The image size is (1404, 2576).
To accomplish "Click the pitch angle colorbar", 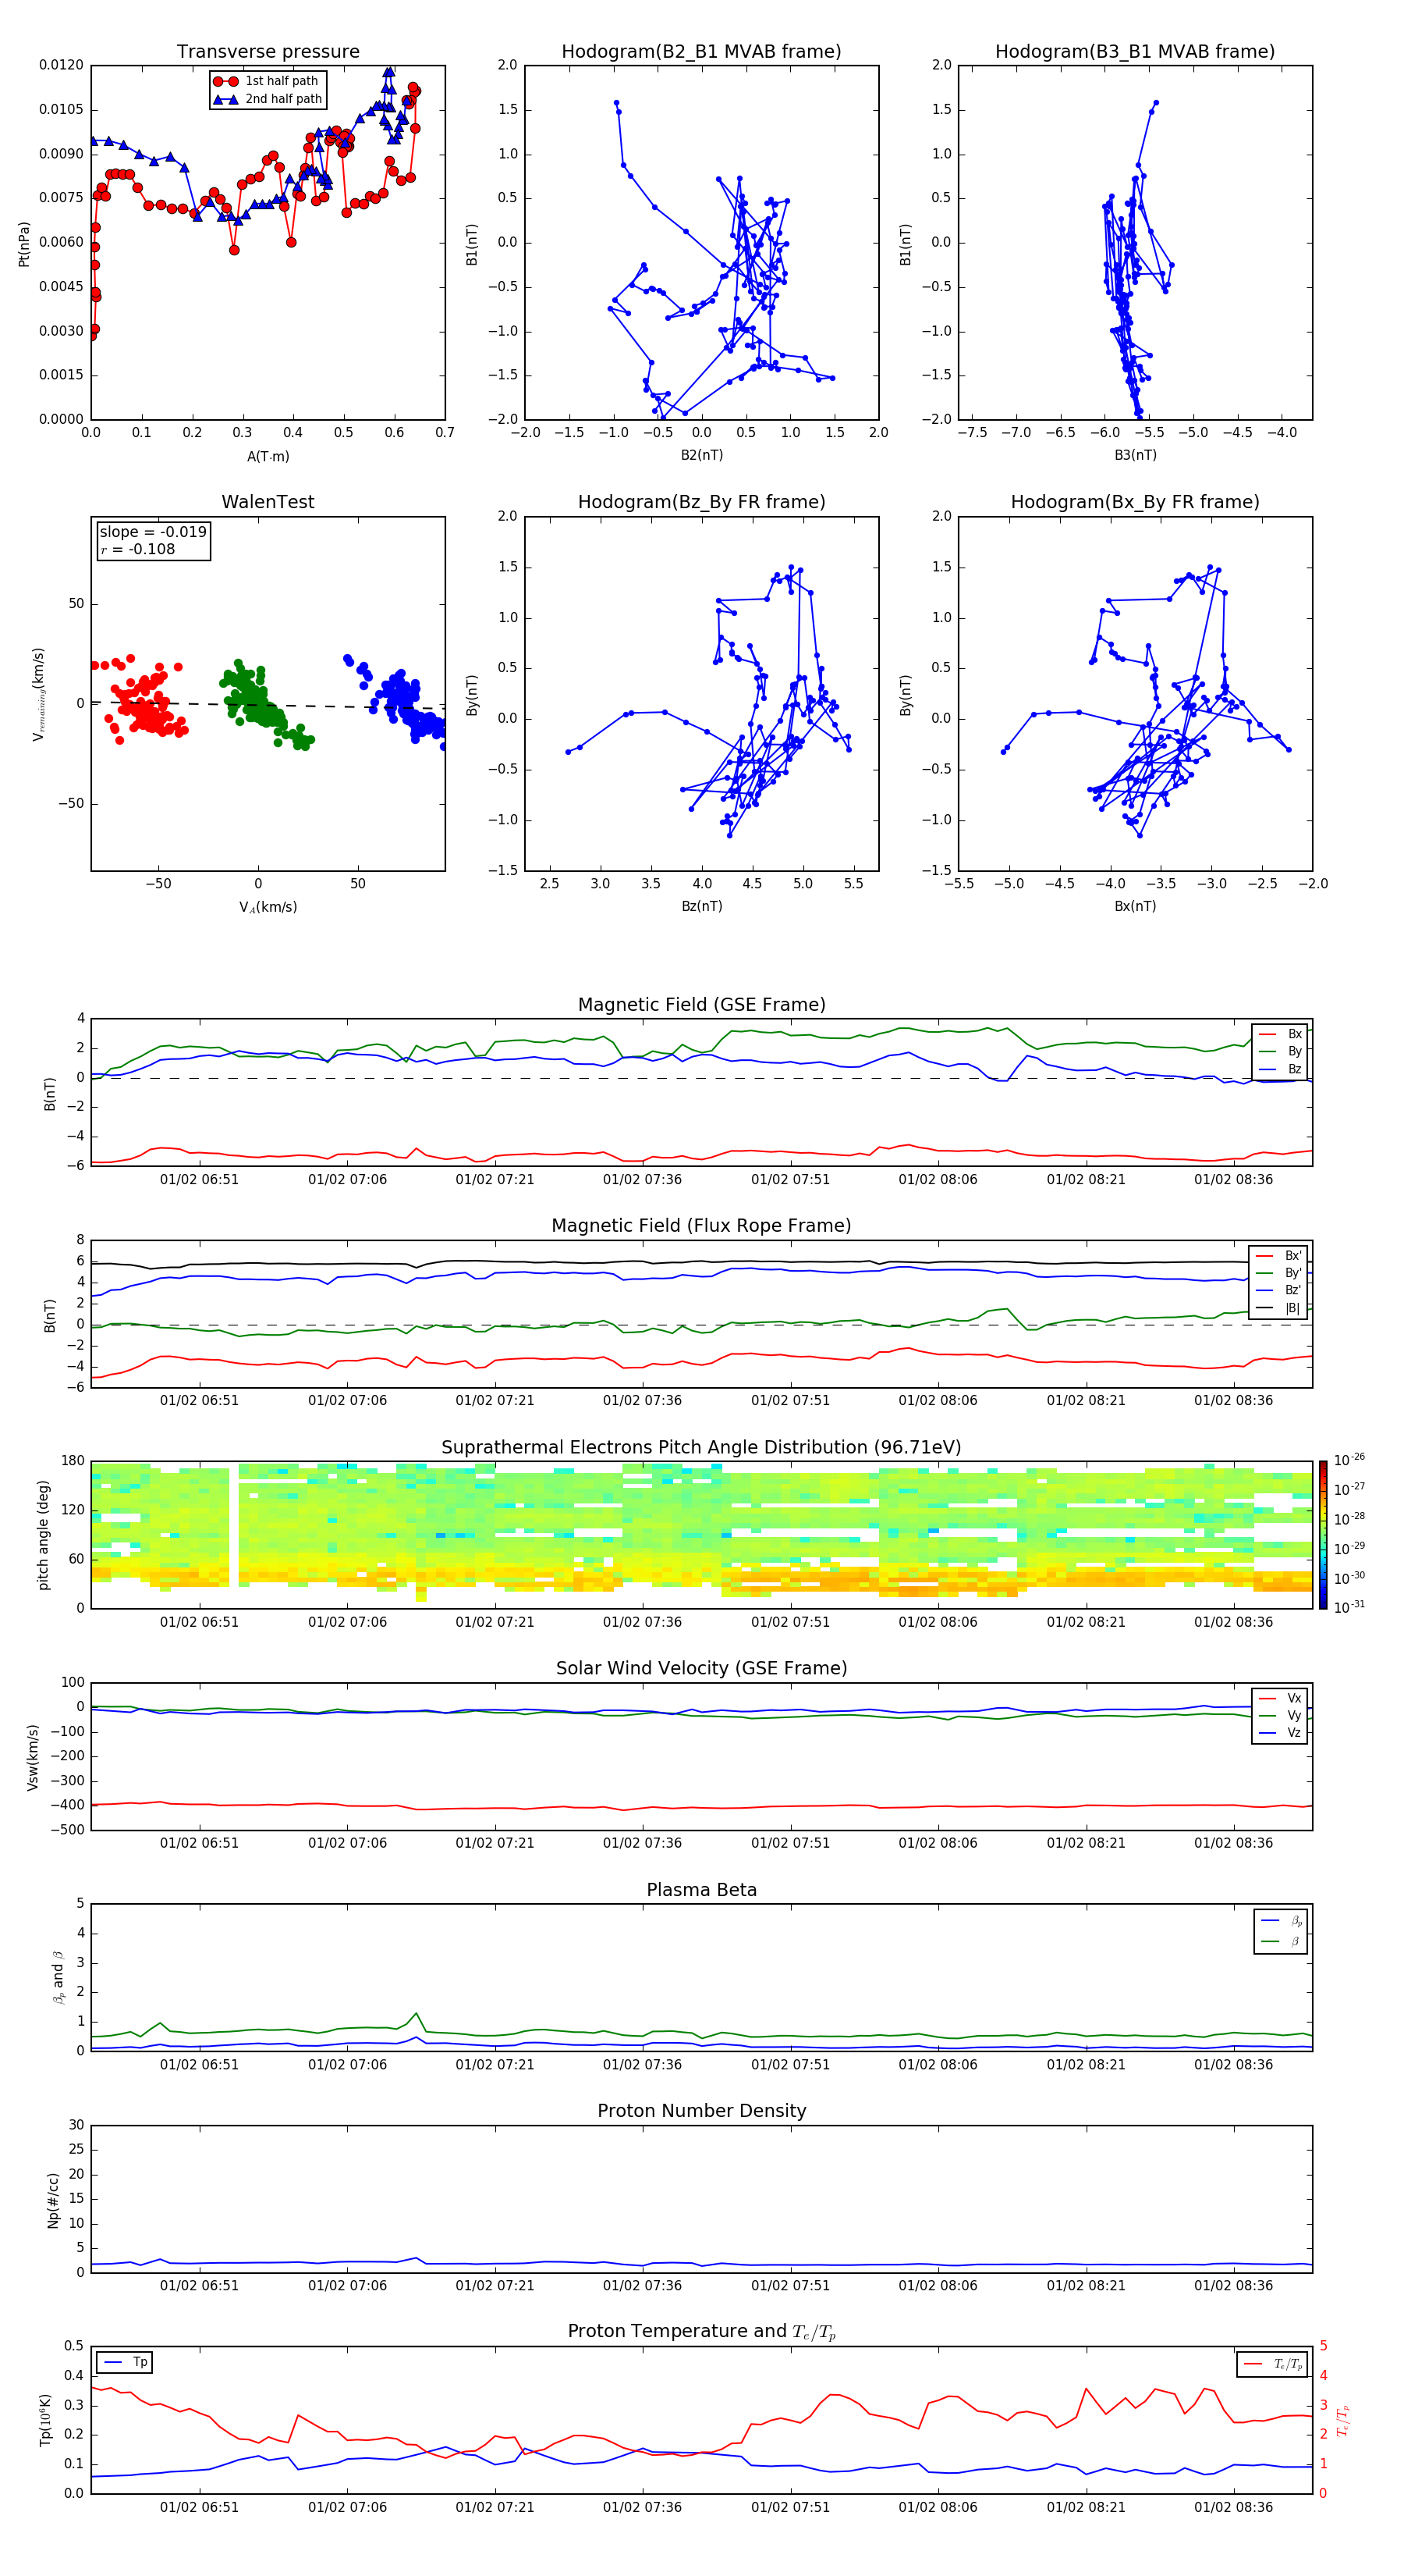I will [x=1322, y=1535].
